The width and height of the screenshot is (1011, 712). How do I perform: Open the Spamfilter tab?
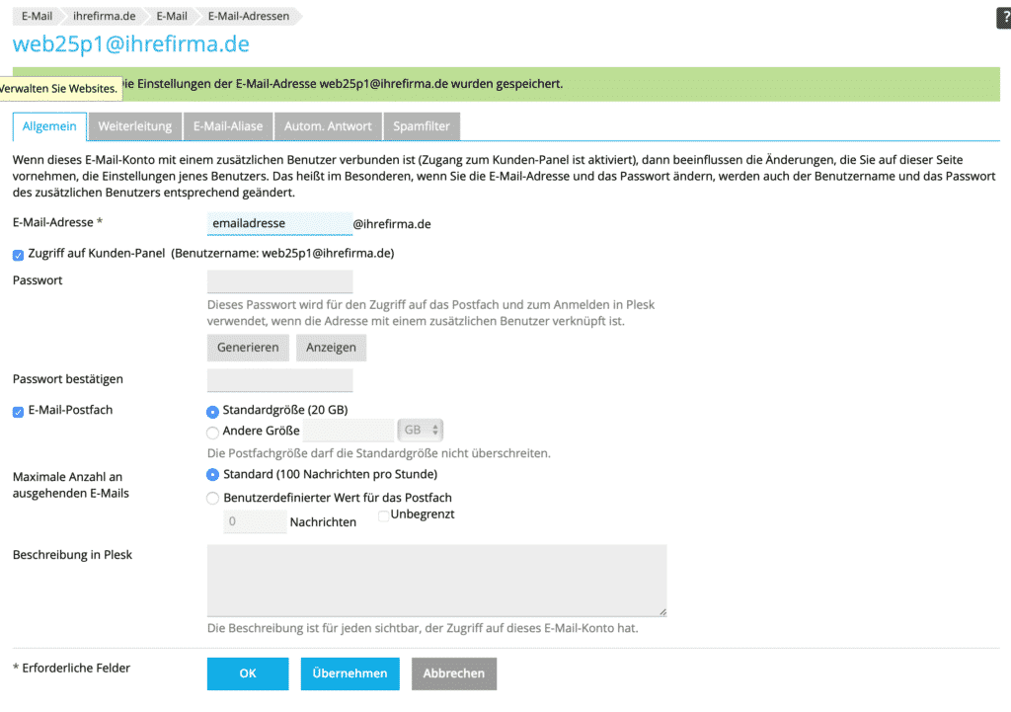coord(422,126)
